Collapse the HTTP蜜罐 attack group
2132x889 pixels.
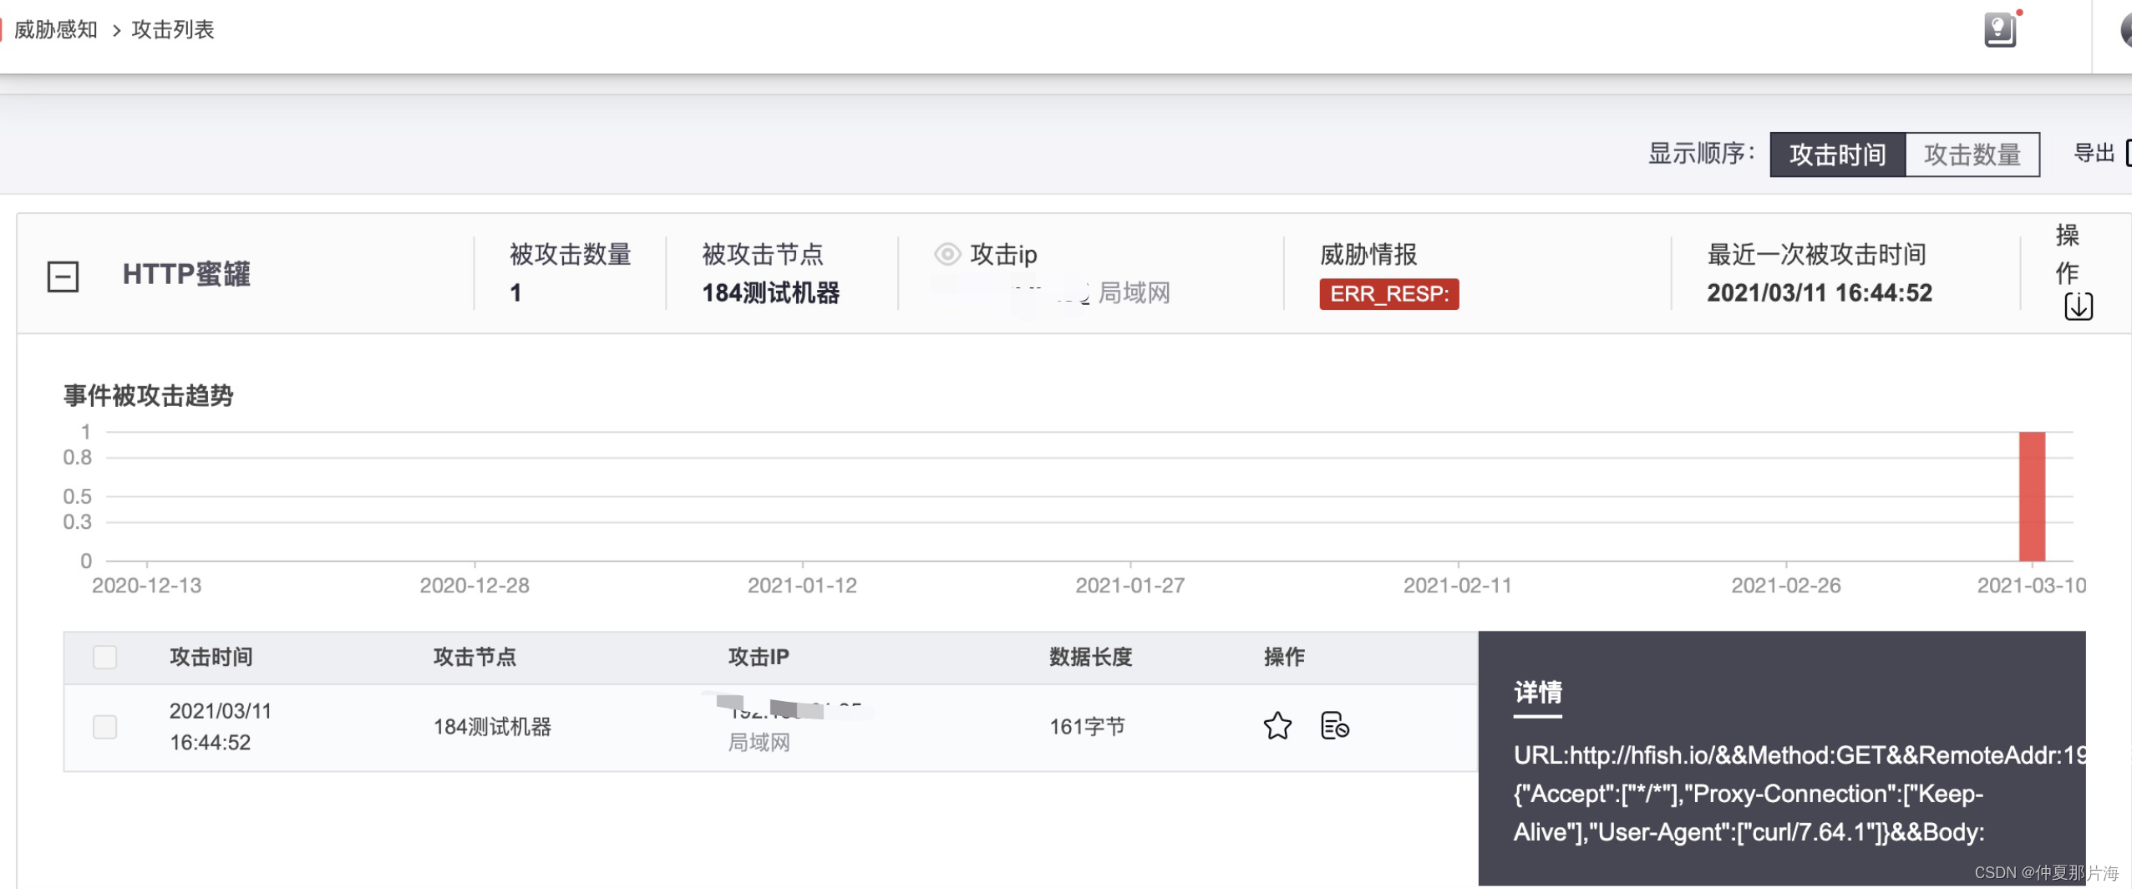coord(63,277)
